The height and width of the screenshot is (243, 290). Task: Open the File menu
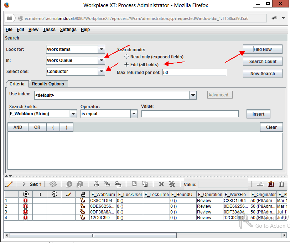9,30
